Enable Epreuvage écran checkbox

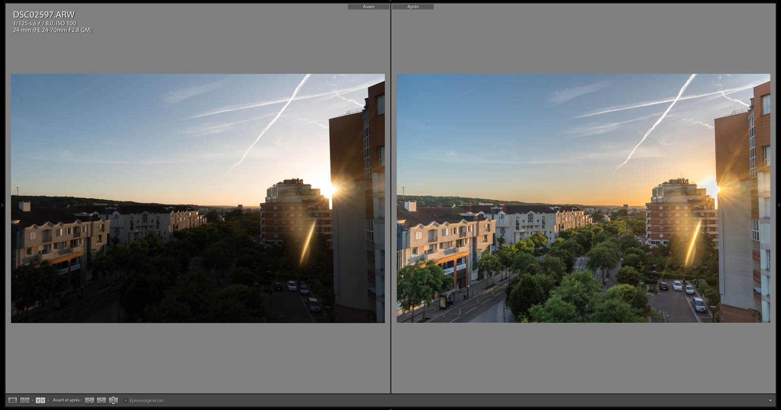pos(126,401)
